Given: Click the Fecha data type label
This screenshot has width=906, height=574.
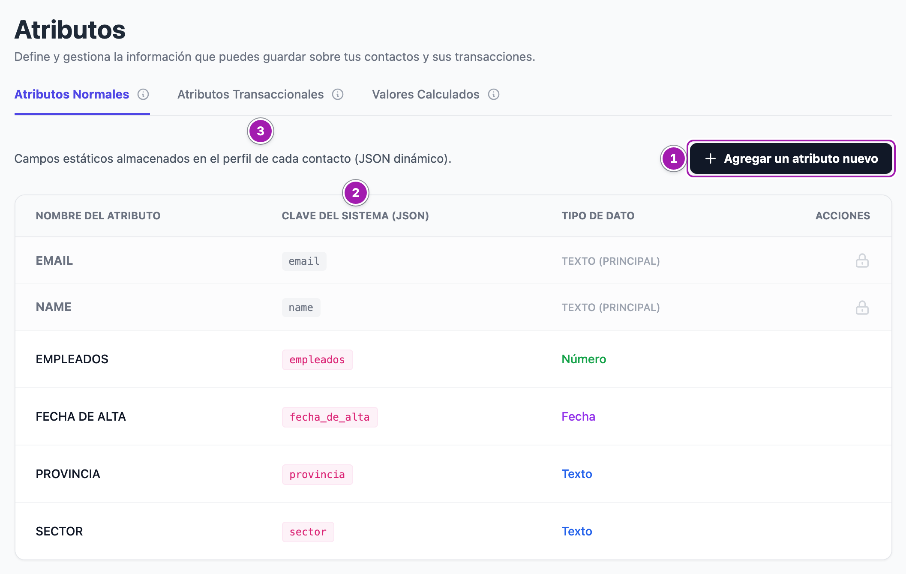Looking at the screenshot, I should (x=578, y=416).
